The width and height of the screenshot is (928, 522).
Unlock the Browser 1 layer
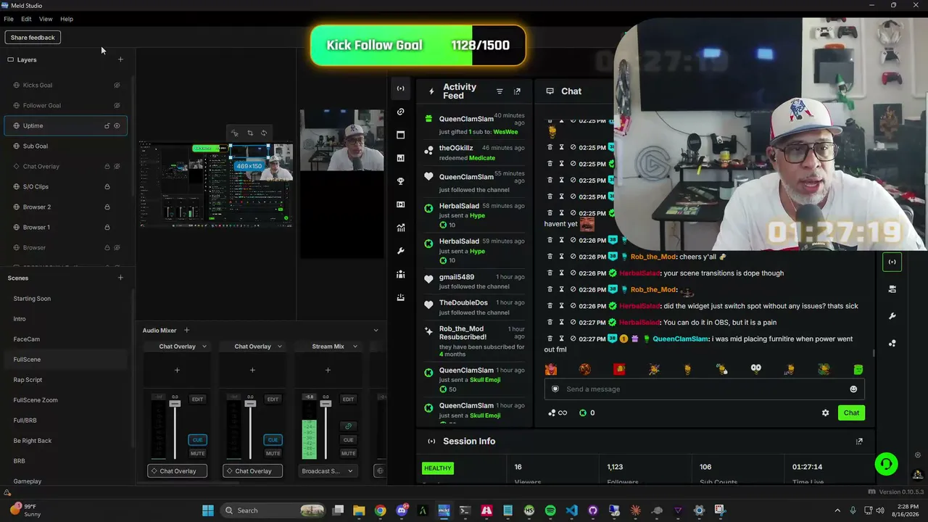[107, 227]
